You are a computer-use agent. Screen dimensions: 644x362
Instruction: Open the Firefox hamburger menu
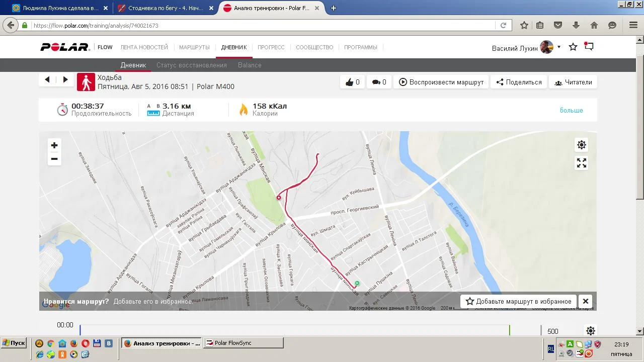pyautogui.click(x=633, y=25)
